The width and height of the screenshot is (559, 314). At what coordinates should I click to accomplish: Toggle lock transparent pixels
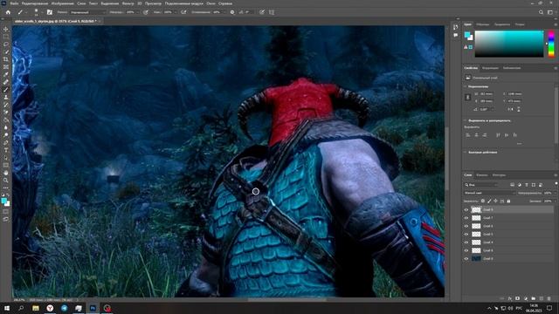(483, 201)
